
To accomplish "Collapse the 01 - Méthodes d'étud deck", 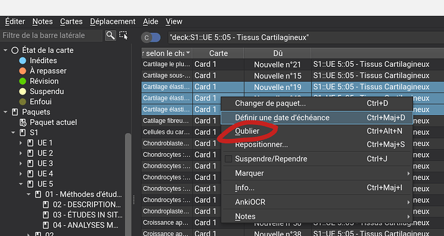I will (28, 194).
